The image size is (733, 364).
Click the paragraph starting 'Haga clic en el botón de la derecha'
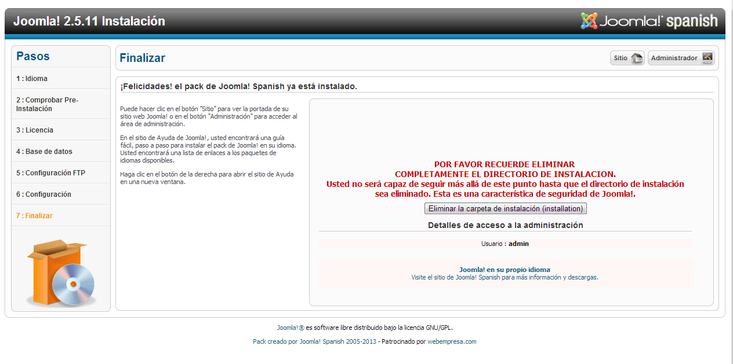click(x=207, y=178)
